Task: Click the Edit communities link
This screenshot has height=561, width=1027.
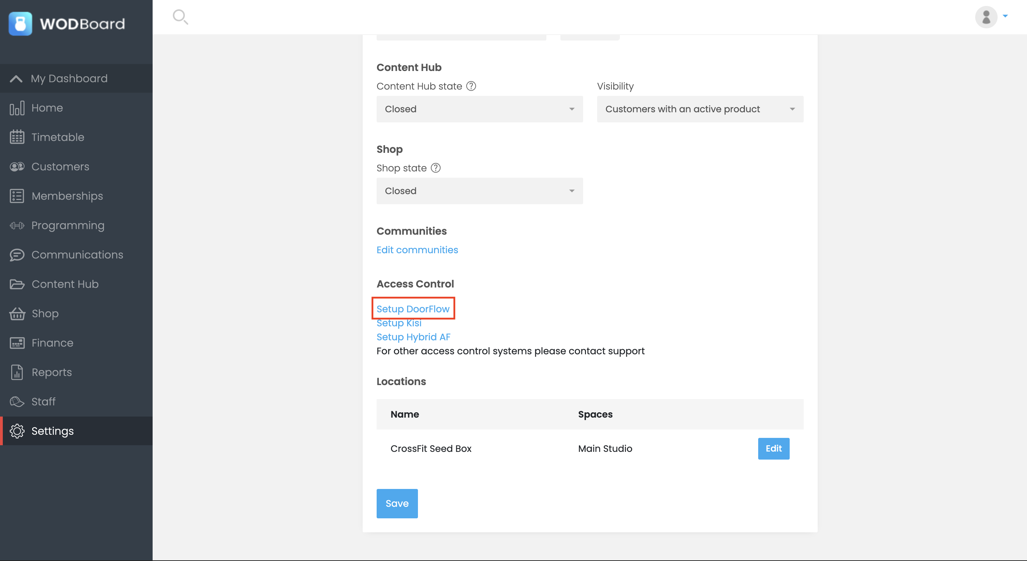Action: coord(417,250)
